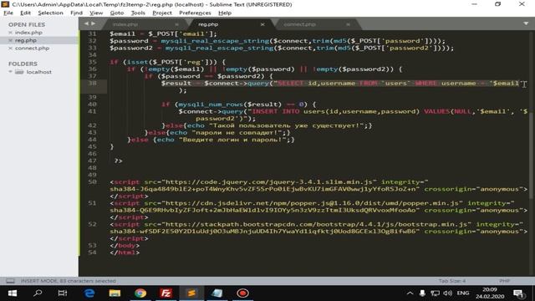Close connect.php from the open files list
The height and width of the screenshot is (301, 535).
click(10, 48)
